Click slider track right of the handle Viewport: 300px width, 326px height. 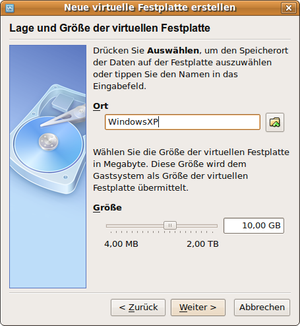(x=197, y=226)
